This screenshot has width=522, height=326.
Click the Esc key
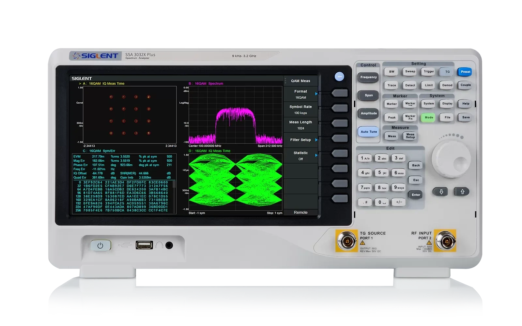point(416,180)
